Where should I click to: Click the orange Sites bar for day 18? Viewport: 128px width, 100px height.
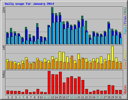72,62
